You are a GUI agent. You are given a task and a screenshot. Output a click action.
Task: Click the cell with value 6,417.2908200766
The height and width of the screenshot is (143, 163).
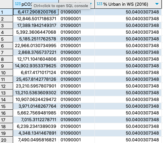pyautogui.click(x=36, y=12)
